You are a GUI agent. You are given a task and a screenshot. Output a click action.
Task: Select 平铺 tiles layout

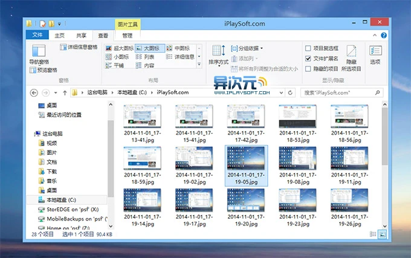click(x=115, y=65)
